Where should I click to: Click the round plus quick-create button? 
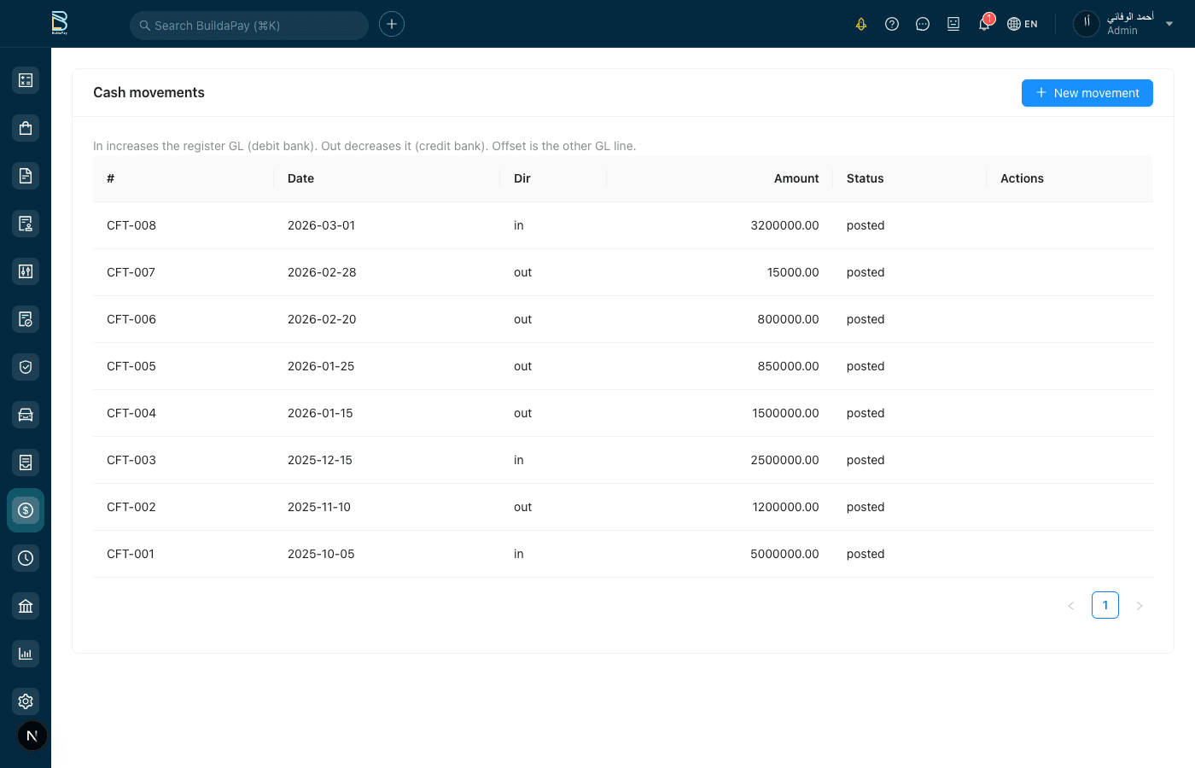(392, 24)
